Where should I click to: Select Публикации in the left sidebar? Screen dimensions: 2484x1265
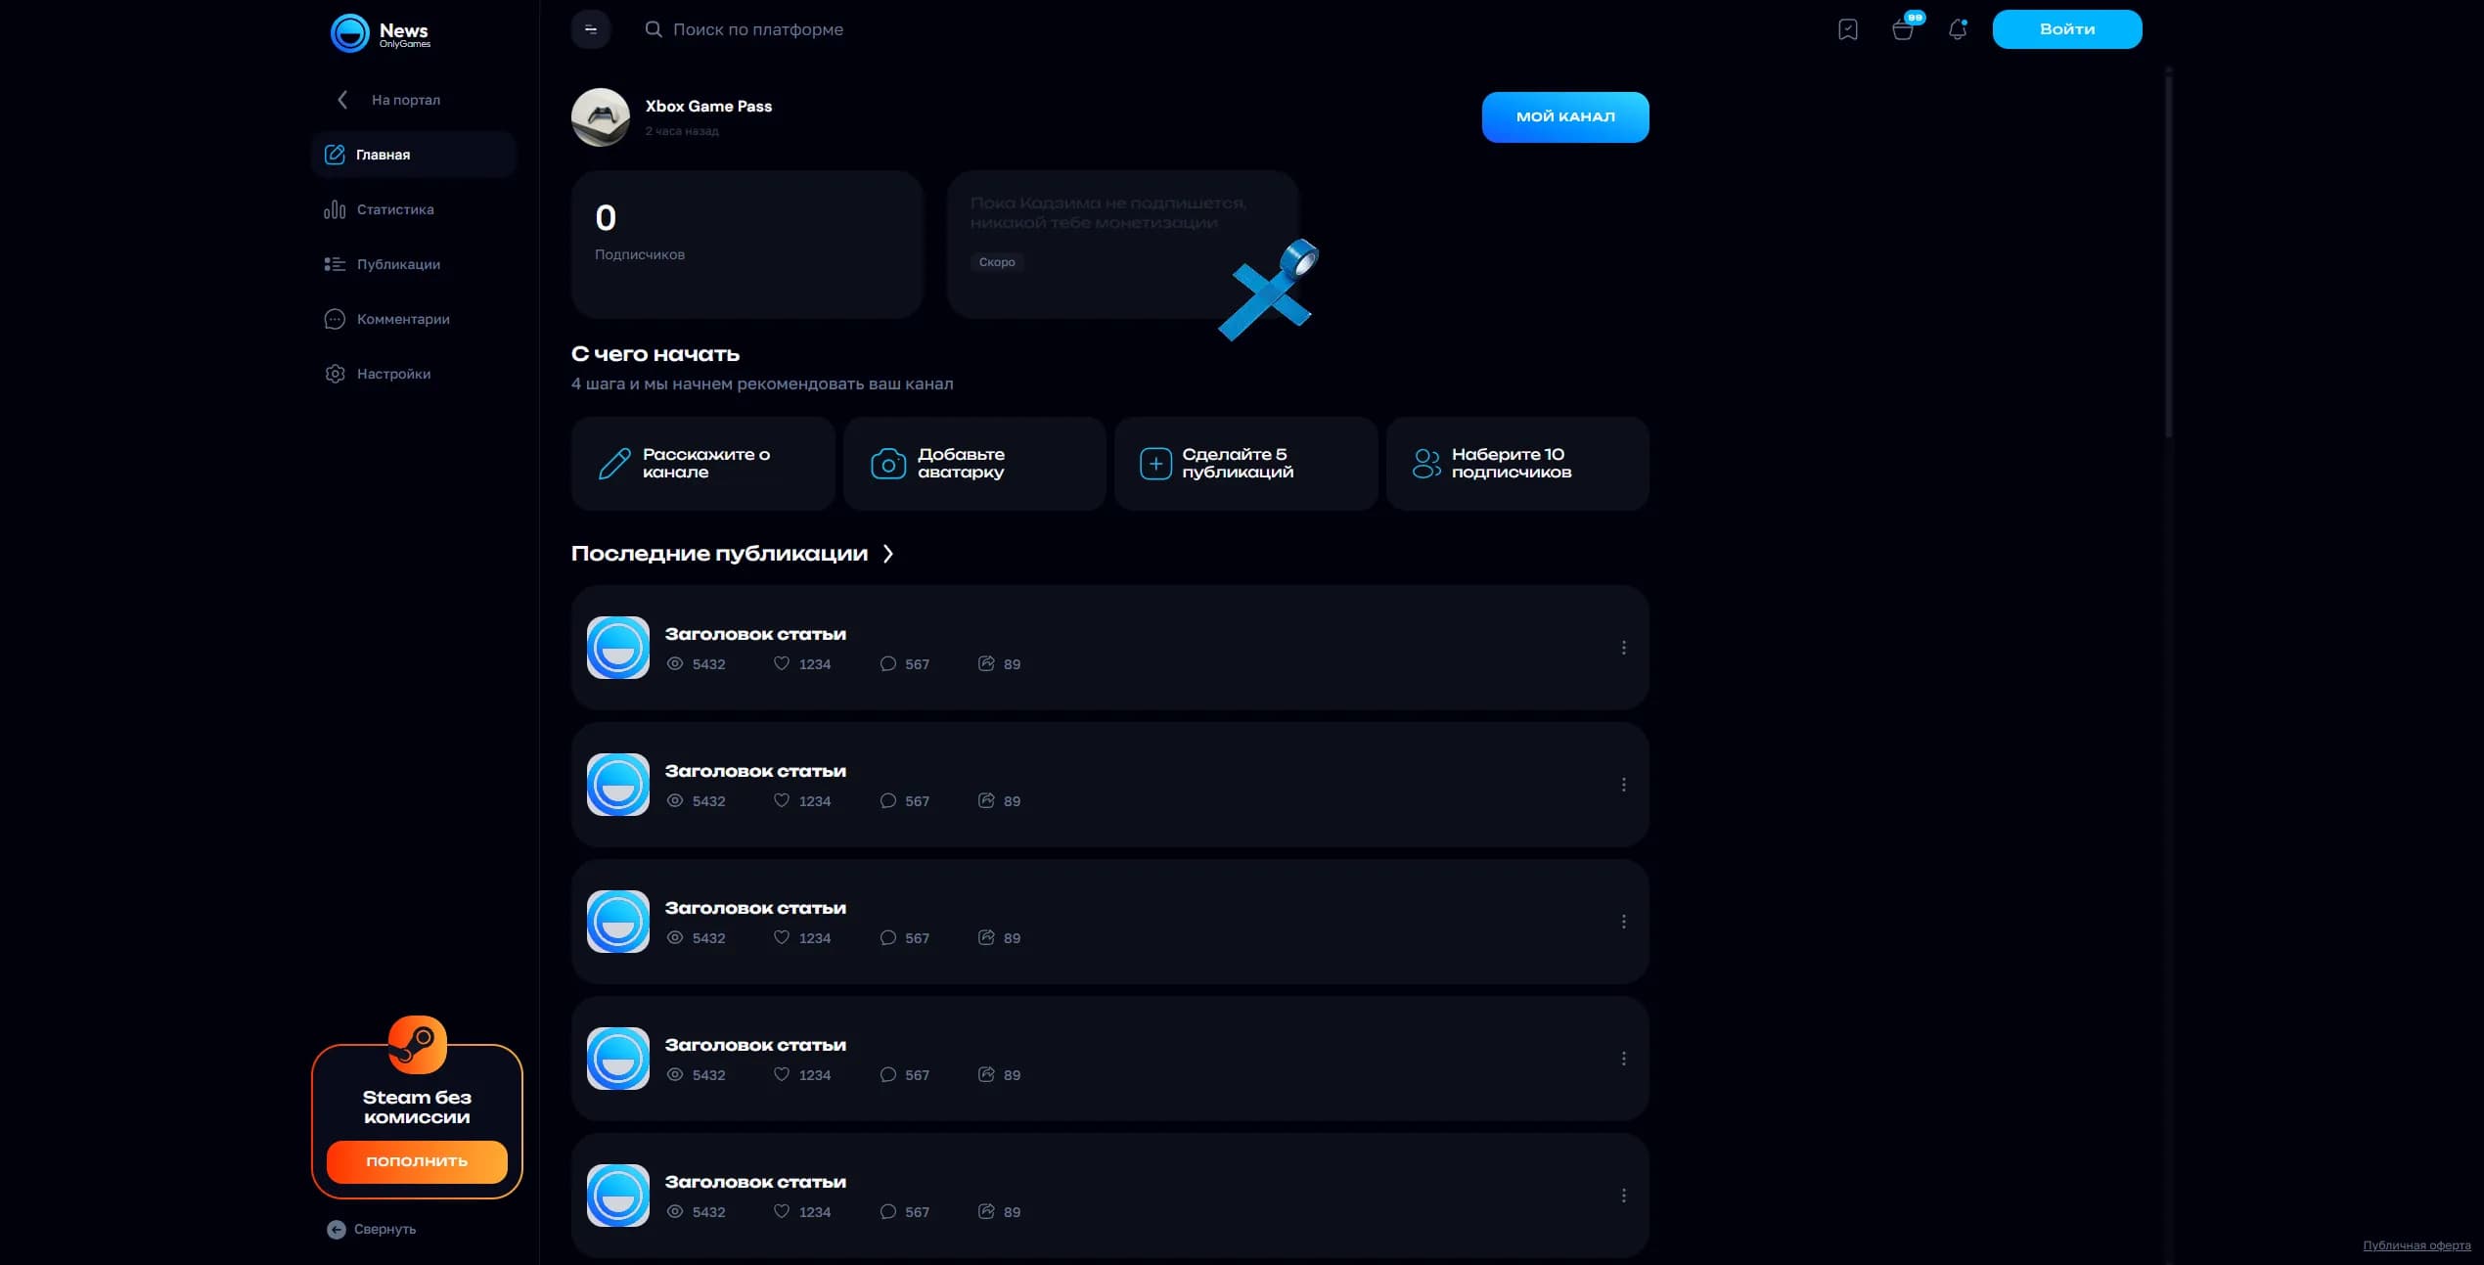click(x=397, y=263)
